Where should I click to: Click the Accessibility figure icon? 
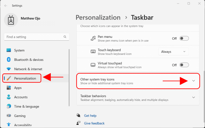pyautogui.click(x=9, y=125)
